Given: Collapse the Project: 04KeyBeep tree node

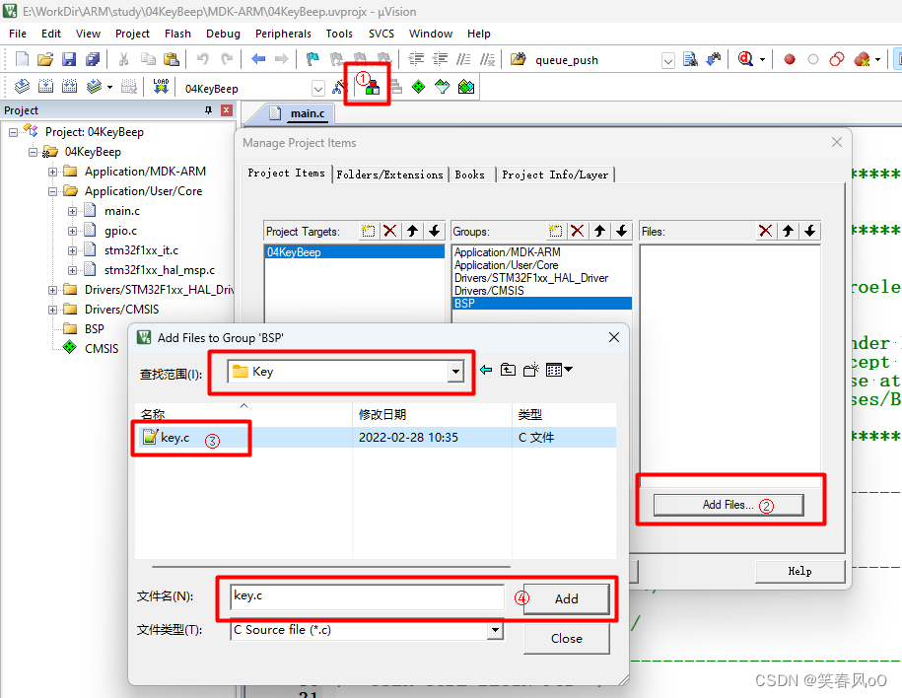Looking at the screenshot, I should point(13,132).
